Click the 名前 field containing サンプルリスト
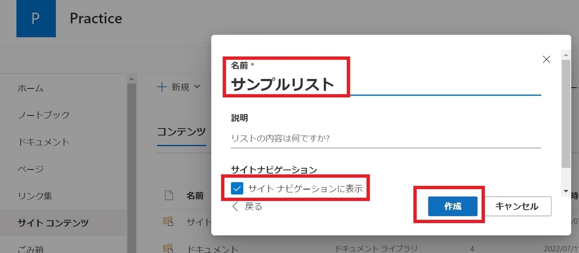This screenshot has width=579, height=253. pos(386,85)
